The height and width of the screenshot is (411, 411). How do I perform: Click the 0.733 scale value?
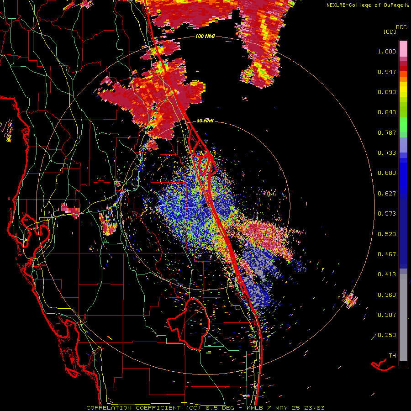(x=387, y=153)
